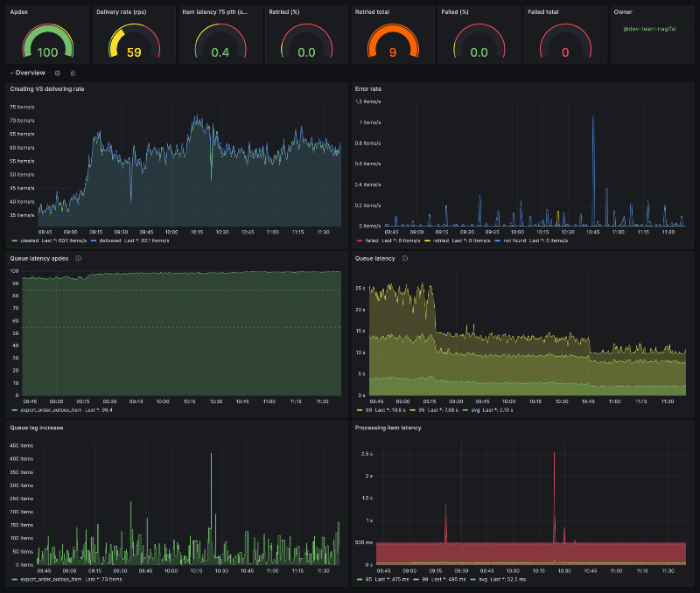Click the '2.5 s' Processing latency axis label
The height and width of the screenshot is (593, 700).
(367, 454)
